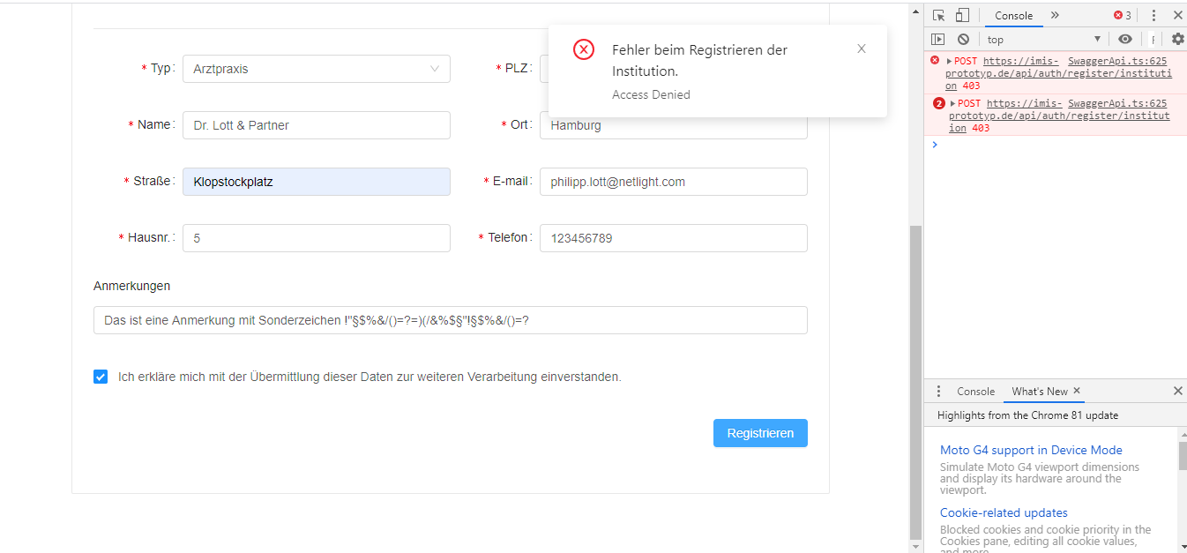Click the What's New panel scrollbar thumb
Viewport: 1187px width, 553px height.
(x=1183, y=455)
